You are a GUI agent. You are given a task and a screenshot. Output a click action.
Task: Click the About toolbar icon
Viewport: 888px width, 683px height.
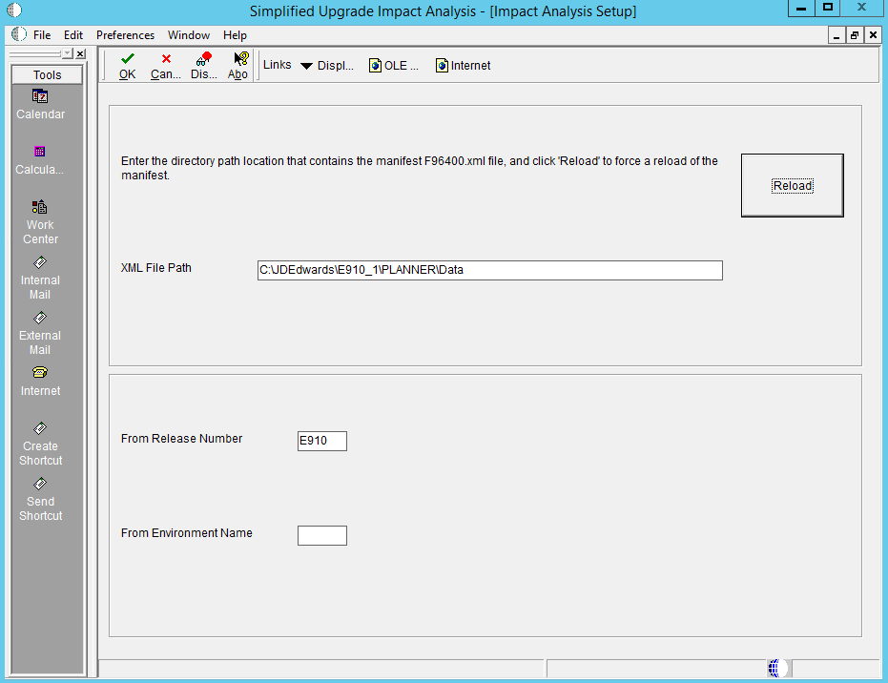point(237,66)
